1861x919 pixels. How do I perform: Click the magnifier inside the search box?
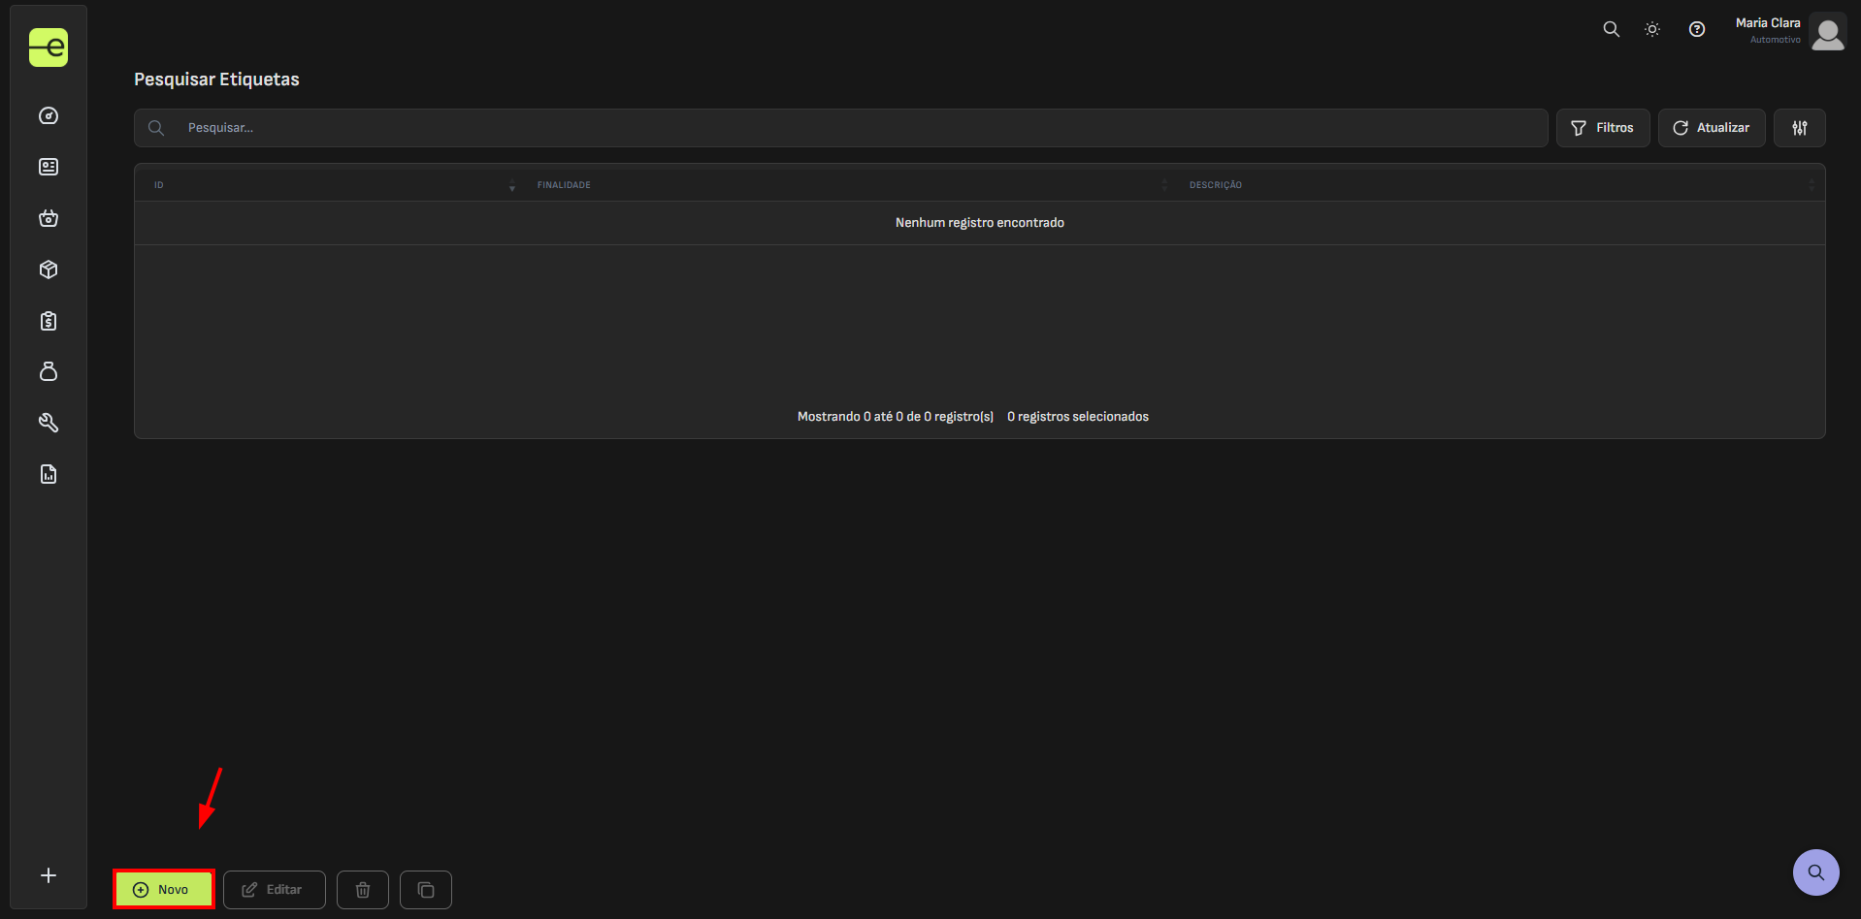(x=156, y=128)
